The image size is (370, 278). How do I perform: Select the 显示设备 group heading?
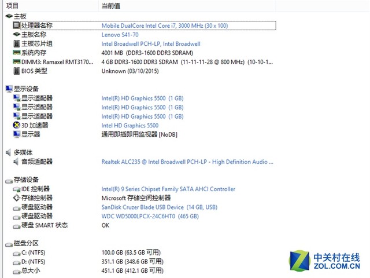click(26, 89)
